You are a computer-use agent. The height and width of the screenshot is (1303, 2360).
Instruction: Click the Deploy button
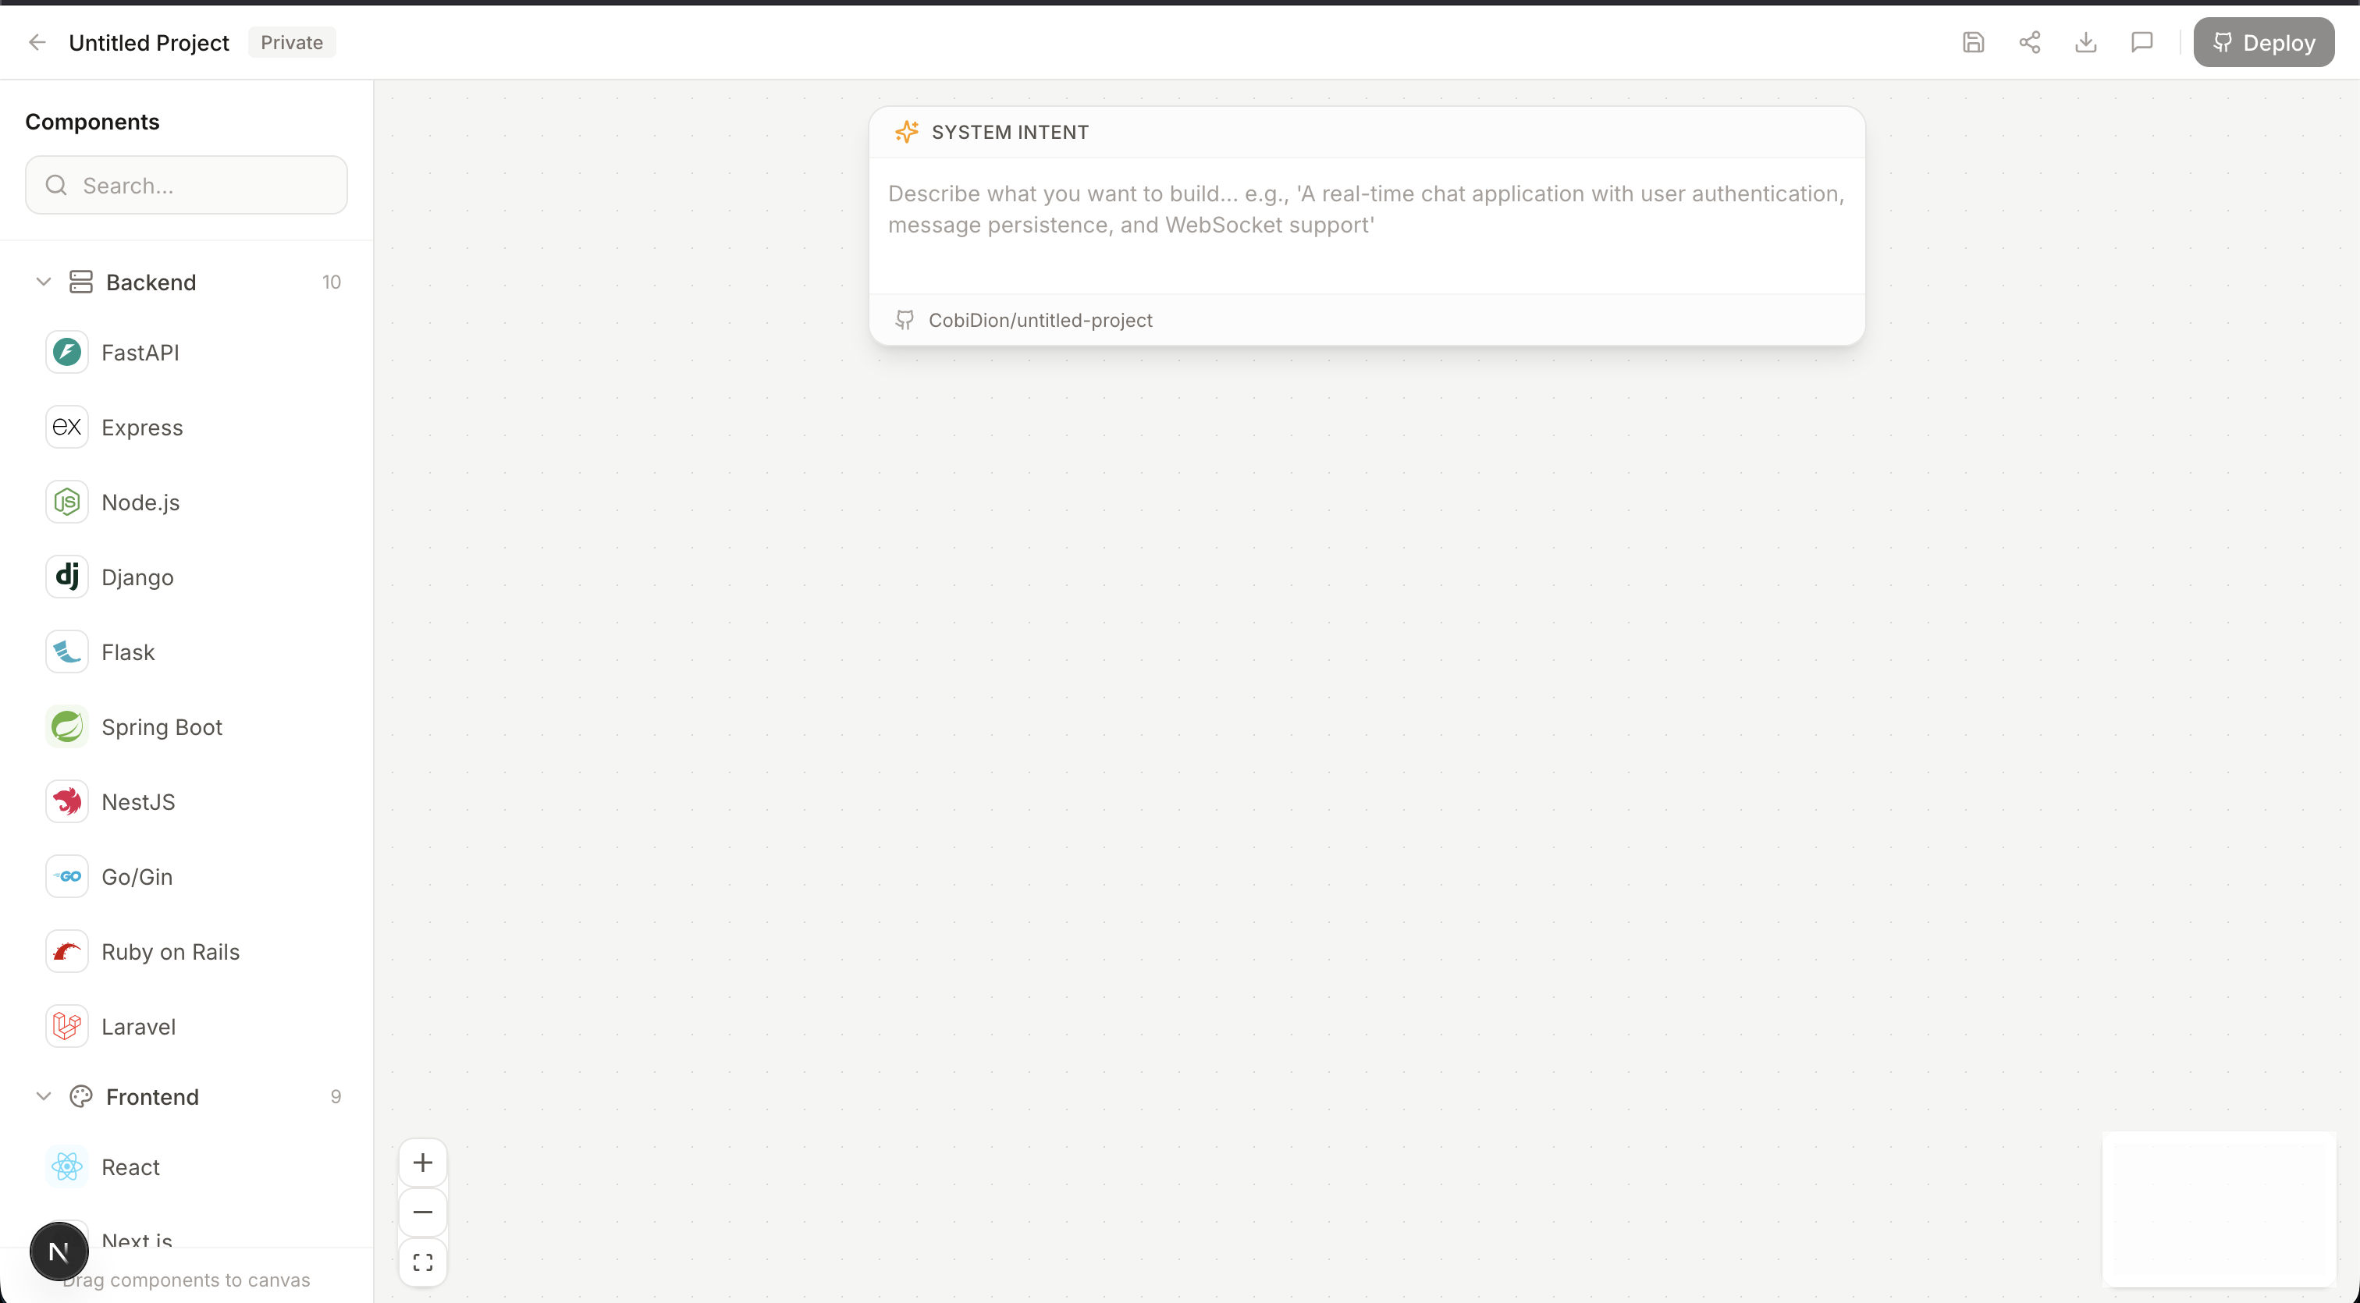pos(2263,42)
